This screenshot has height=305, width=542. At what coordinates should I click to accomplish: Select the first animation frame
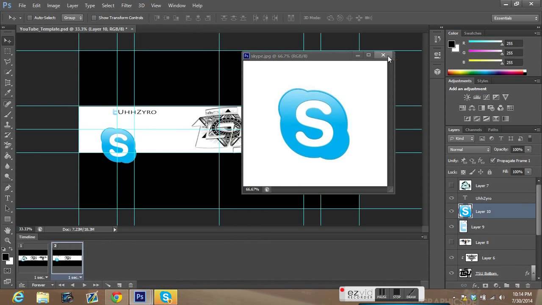pos(33,258)
